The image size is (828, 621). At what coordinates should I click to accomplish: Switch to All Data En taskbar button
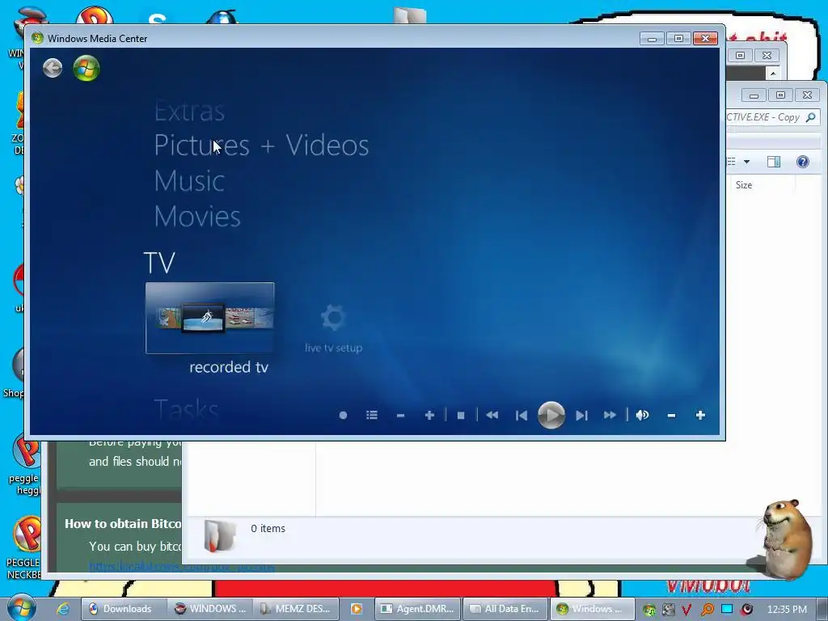coord(505,609)
